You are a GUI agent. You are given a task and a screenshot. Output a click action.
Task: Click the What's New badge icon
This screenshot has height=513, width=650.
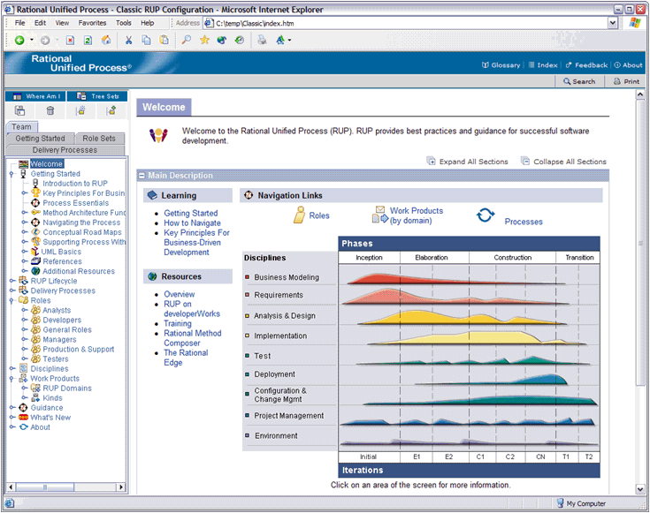point(23,418)
